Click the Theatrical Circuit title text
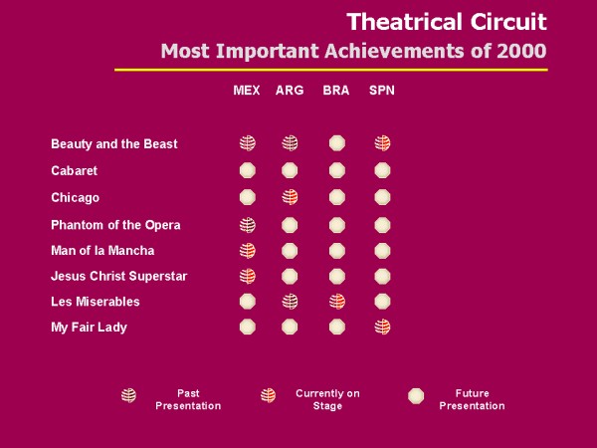This screenshot has height=448, width=597. [x=446, y=22]
